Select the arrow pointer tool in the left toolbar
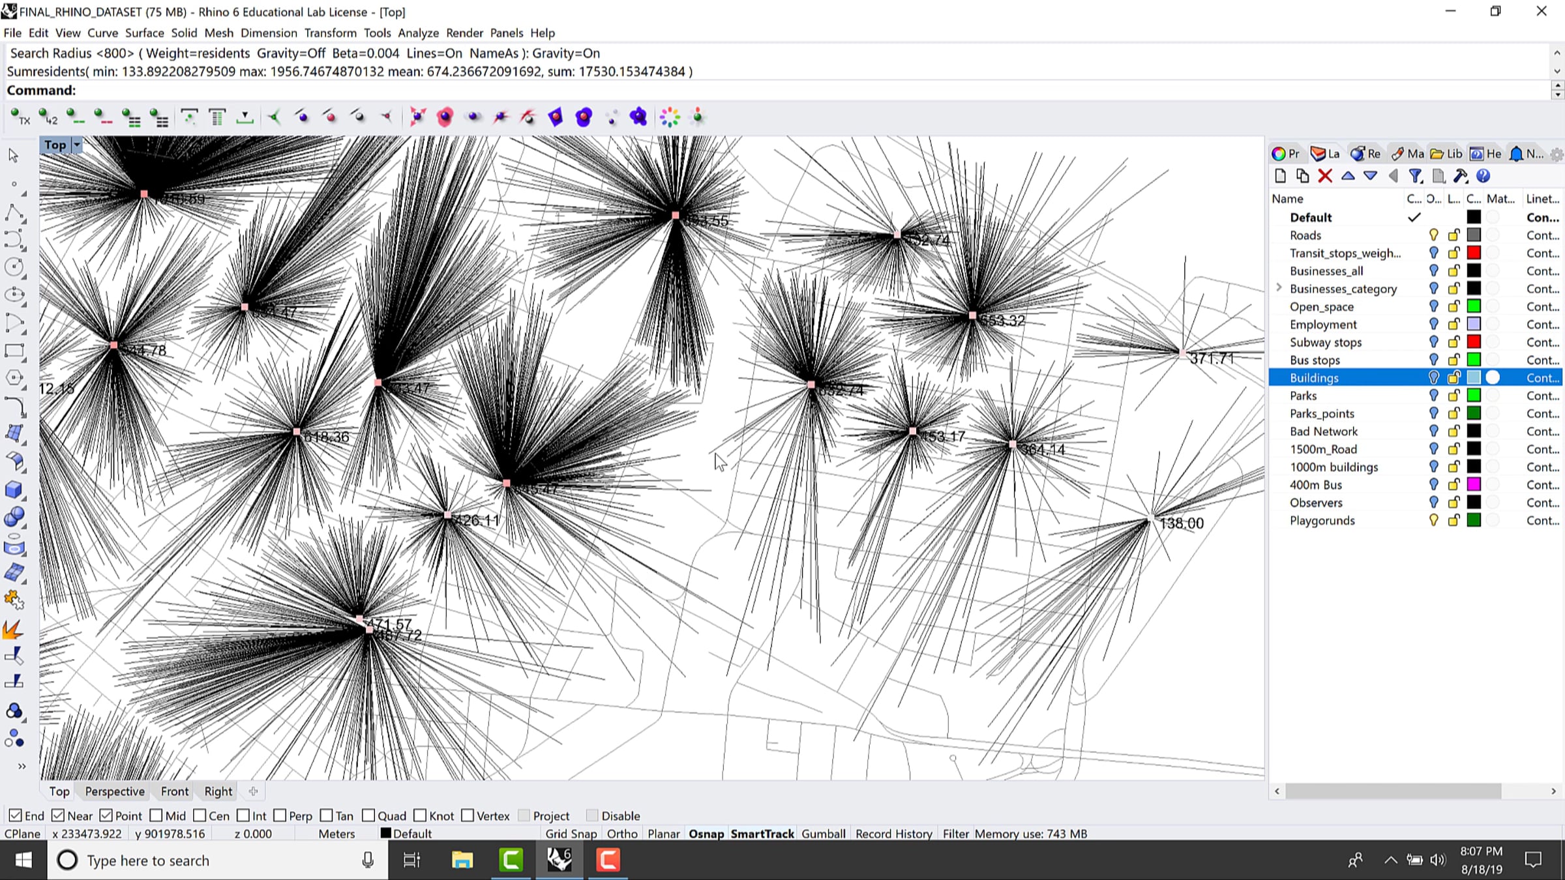Viewport: 1565px width, 880px height. pos(14,155)
